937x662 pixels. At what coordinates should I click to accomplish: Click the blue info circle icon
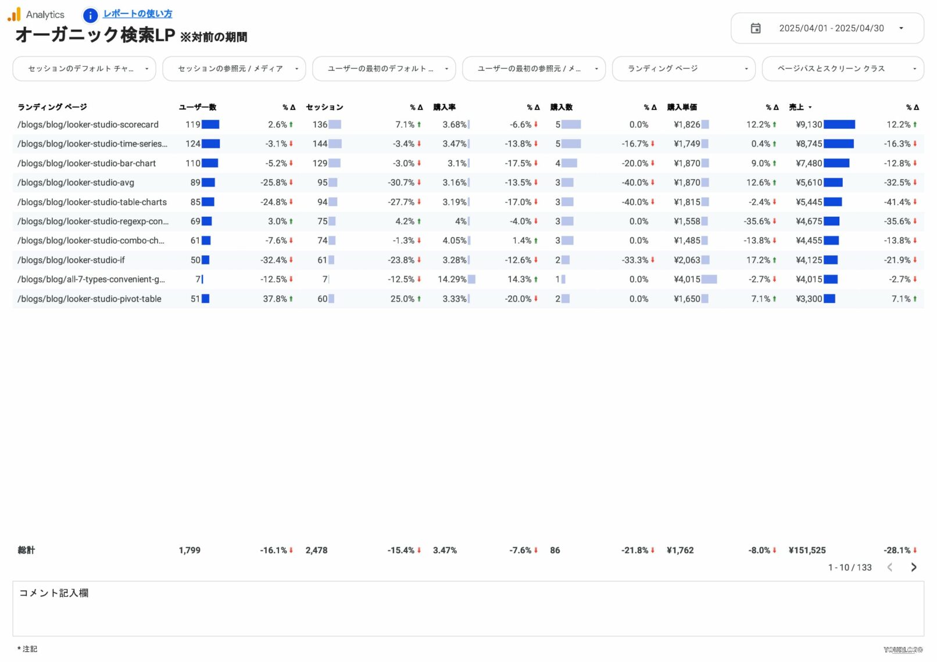(x=90, y=15)
